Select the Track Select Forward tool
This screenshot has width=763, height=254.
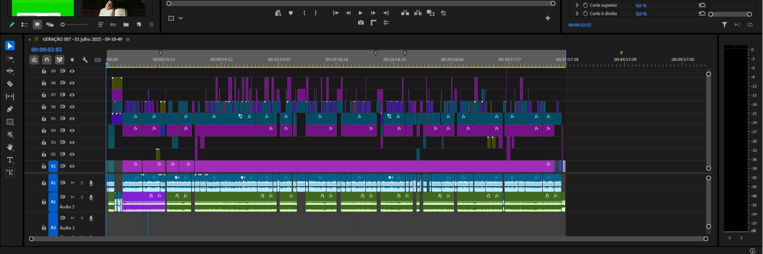coord(10,58)
